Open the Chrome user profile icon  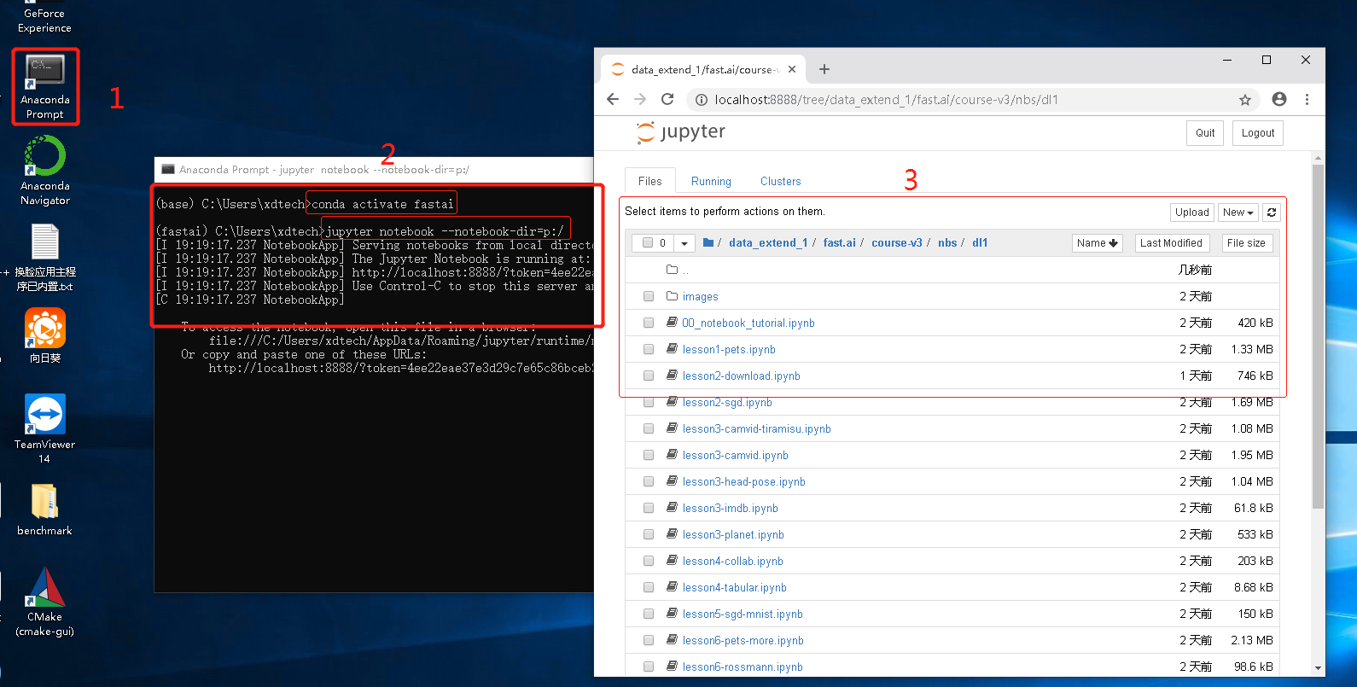tap(1278, 100)
